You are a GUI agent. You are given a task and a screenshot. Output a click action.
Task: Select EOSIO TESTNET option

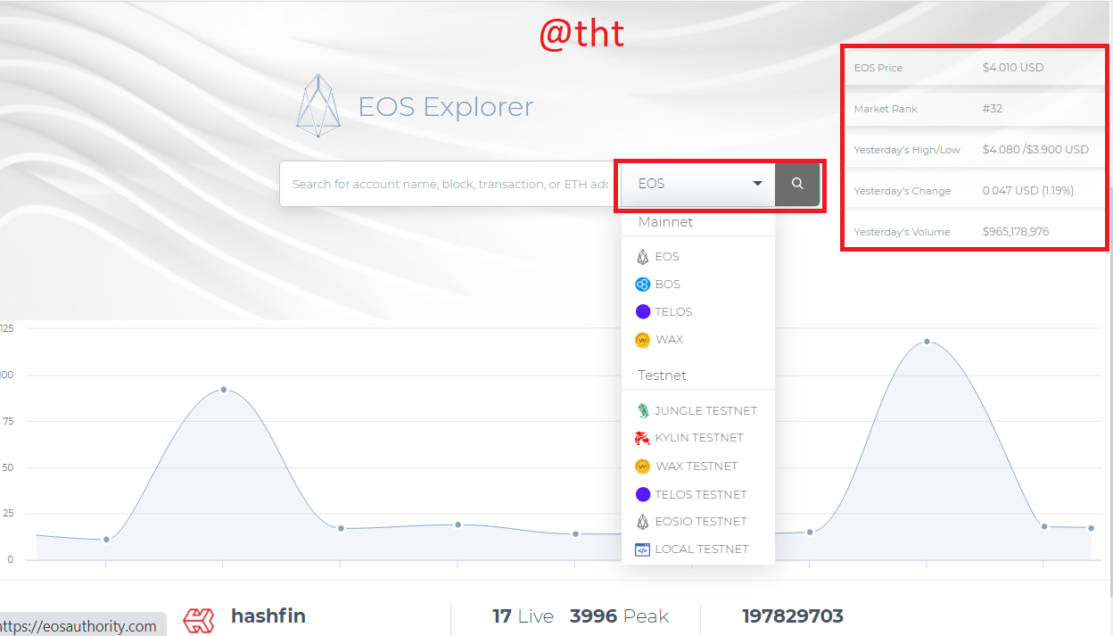tap(701, 522)
